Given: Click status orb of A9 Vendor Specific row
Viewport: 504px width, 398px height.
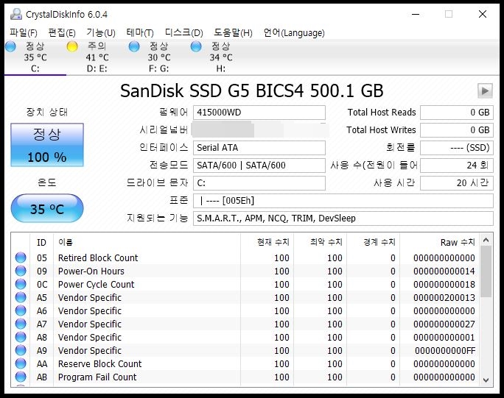Looking at the screenshot, I should coord(21,350).
